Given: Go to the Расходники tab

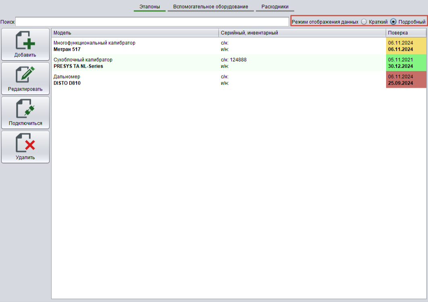Looking at the screenshot, I should click(275, 7).
